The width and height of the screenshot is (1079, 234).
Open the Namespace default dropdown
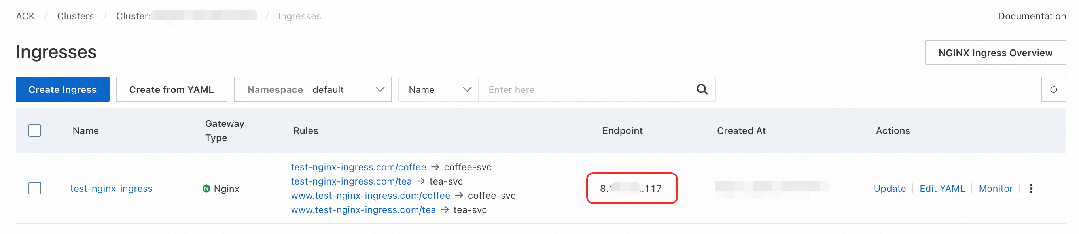[x=312, y=90]
